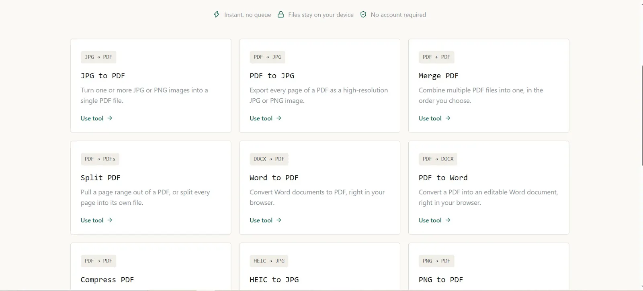Click description 'Pull a page range out of a PDF'
Image resolution: width=643 pixels, height=291 pixels.
[x=145, y=197]
